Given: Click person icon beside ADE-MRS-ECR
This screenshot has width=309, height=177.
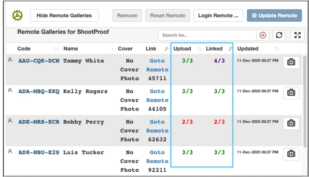Looking at the screenshot, I should click(x=10, y=121).
